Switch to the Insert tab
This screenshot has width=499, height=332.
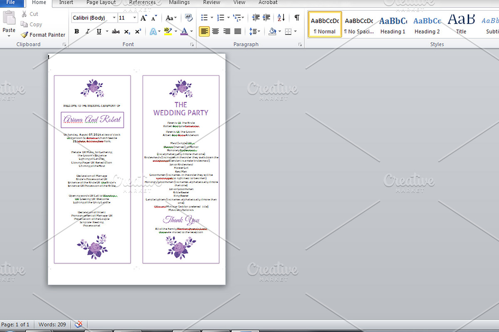pyautogui.click(x=66, y=2)
